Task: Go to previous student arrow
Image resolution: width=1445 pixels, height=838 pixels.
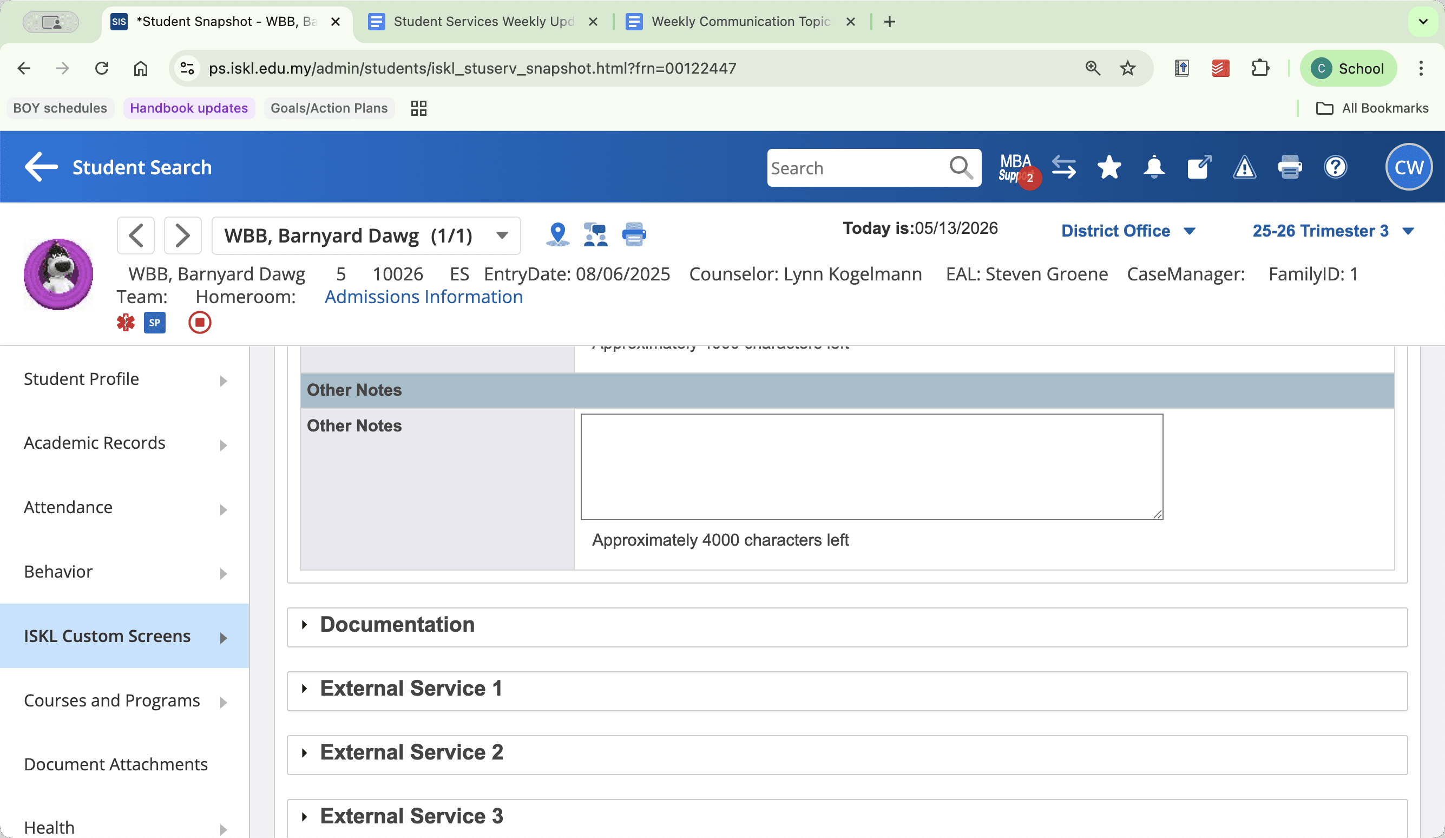Action: point(136,235)
